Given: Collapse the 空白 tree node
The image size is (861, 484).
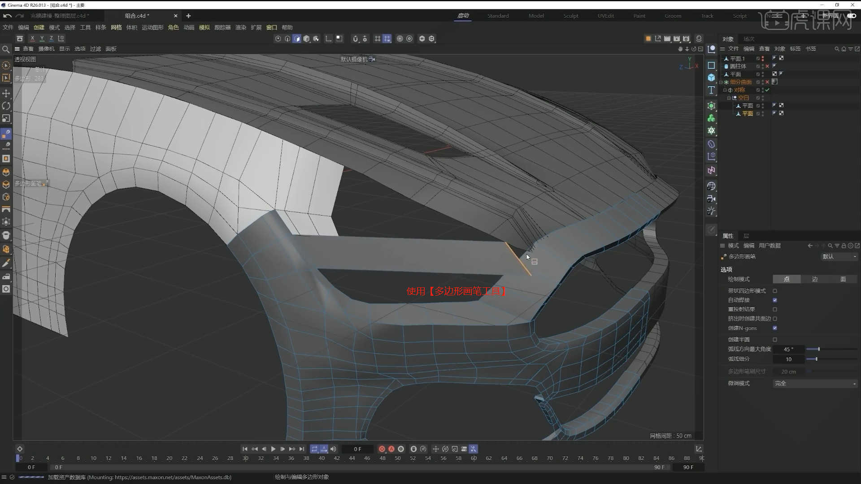Looking at the screenshot, I should pyautogui.click(x=729, y=98).
